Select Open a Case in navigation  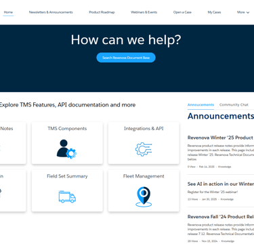[x=182, y=12]
